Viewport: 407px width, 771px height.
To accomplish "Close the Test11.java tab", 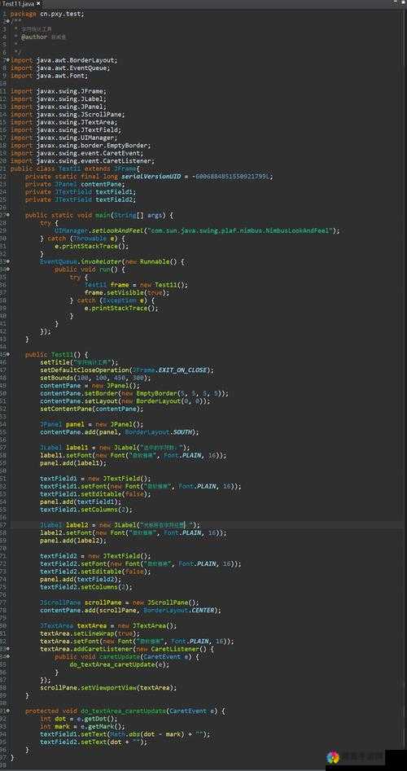I will click(38, 3).
